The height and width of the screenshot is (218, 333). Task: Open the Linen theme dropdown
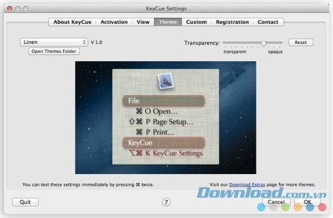tap(54, 42)
